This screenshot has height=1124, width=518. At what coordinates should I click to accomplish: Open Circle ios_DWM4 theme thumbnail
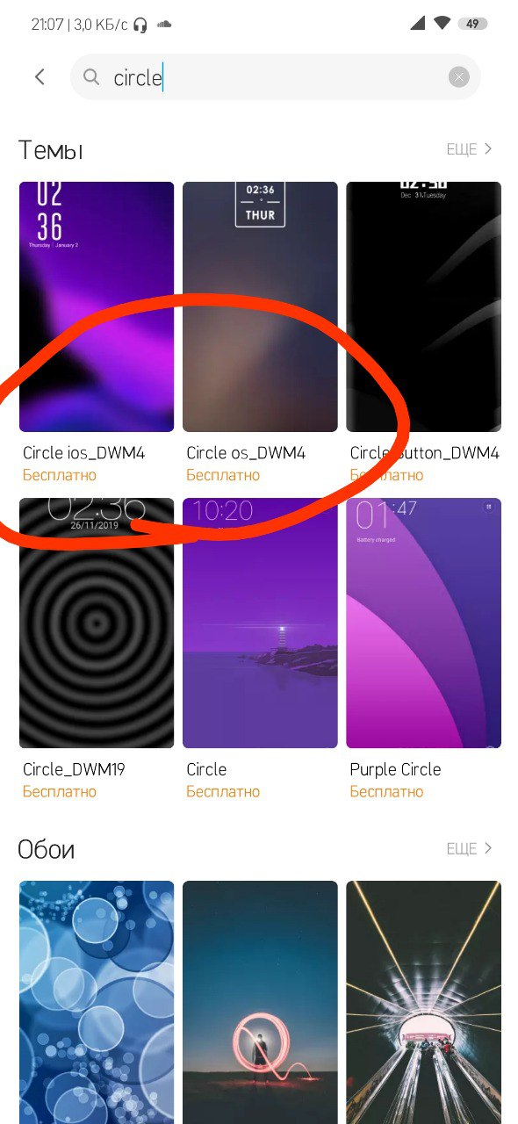(97, 306)
